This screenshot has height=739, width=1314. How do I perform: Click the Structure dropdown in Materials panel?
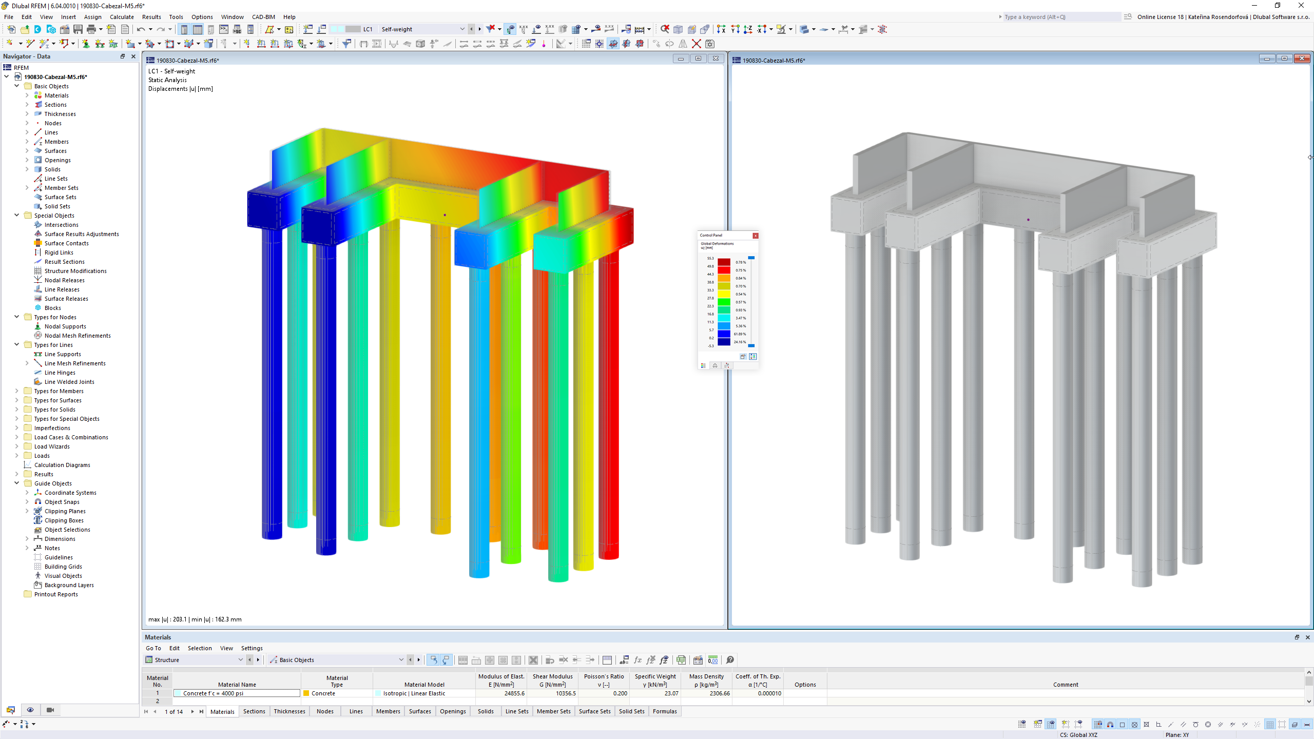(194, 659)
